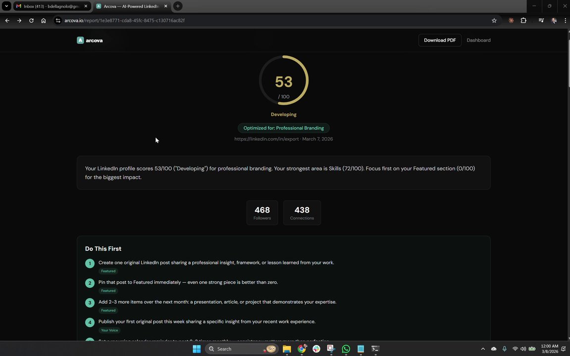The image size is (570, 356).
Task: Open the media controls icon
Action: 541,21
